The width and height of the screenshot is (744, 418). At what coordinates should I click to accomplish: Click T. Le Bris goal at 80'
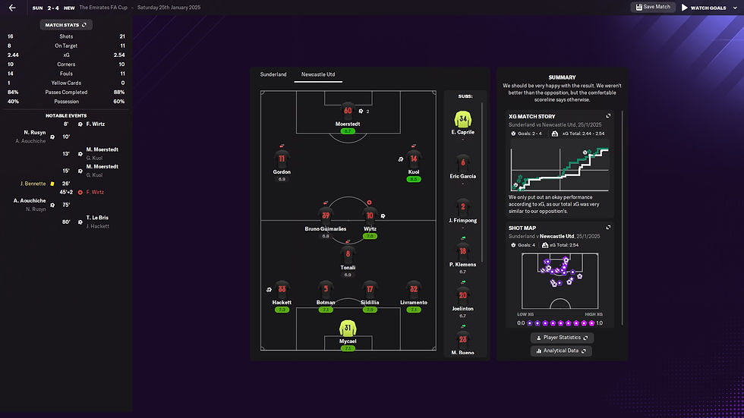[x=87, y=222]
